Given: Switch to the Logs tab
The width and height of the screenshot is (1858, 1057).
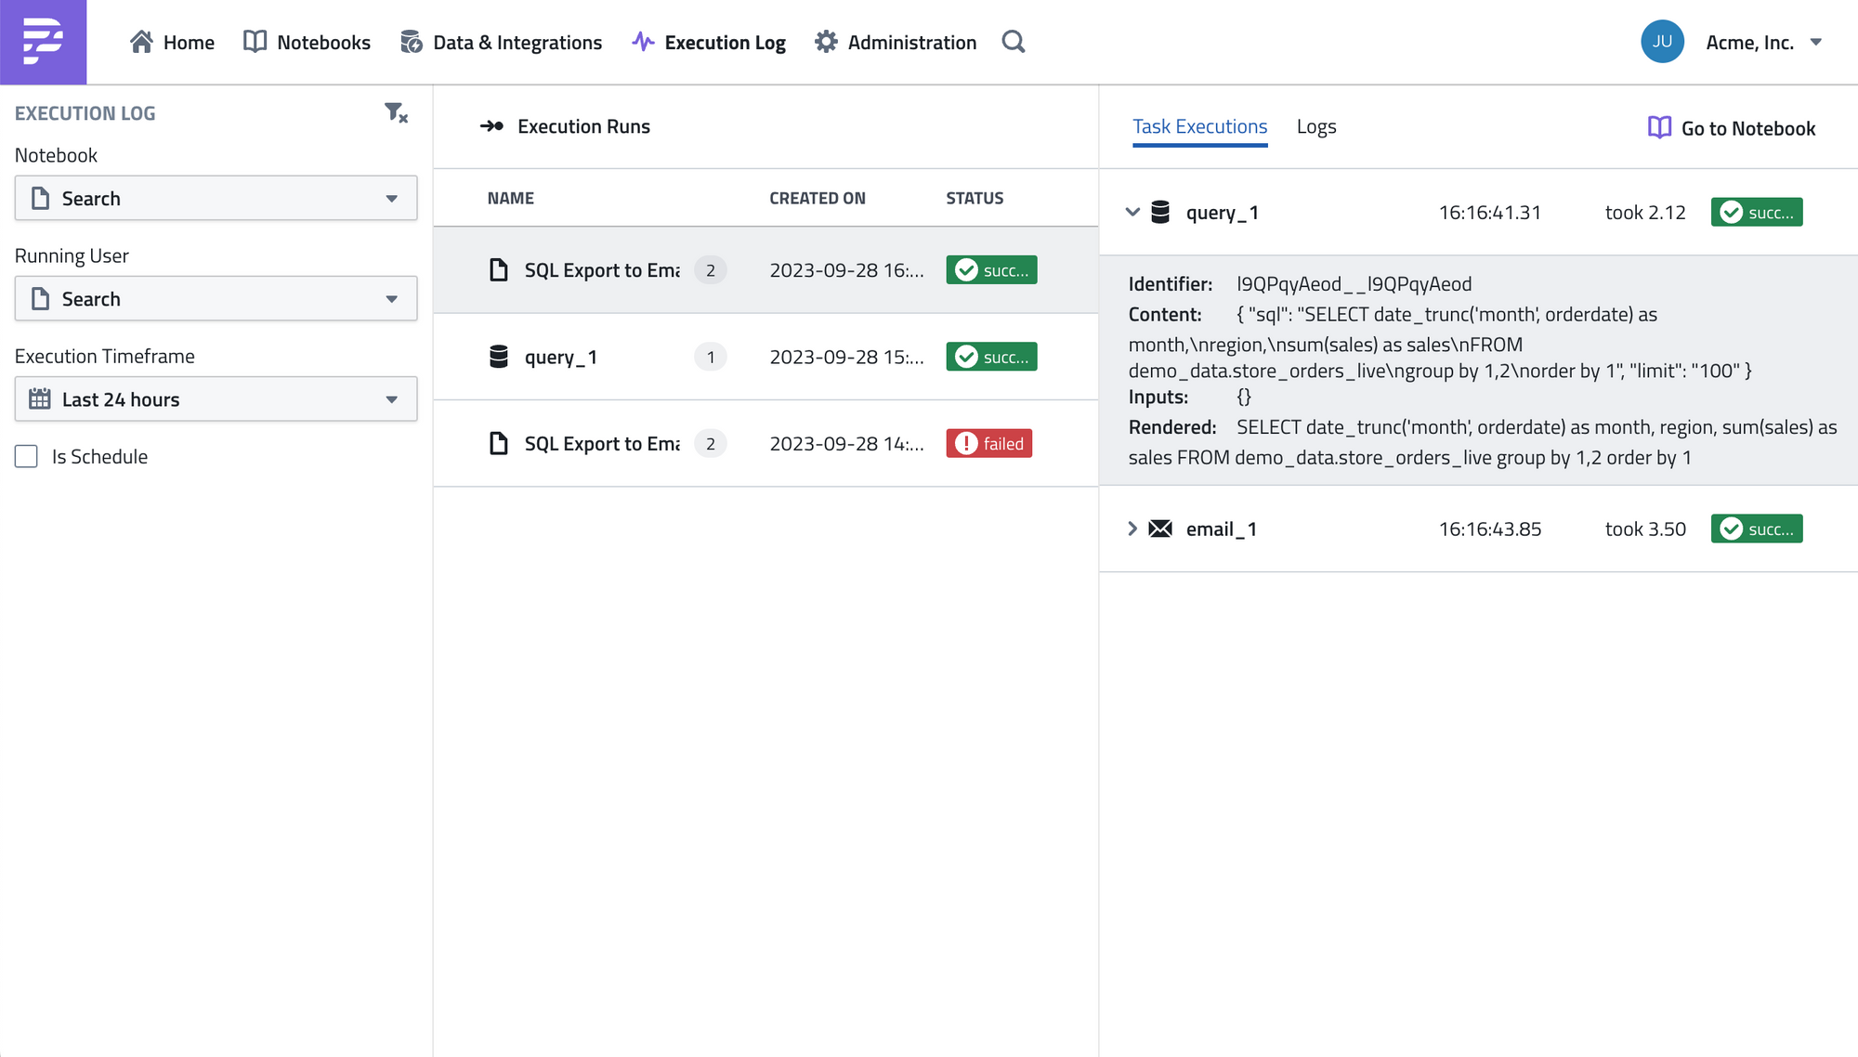Looking at the screenshot, I should pos(1315,127).
